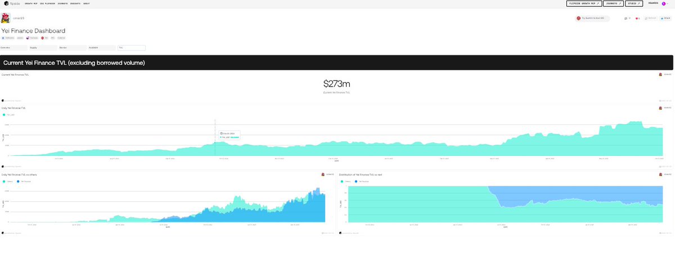Open the SDK Playbook nav item
This screenshot has width=675, height=276.
pyautogui.click(x=48, y=3)
